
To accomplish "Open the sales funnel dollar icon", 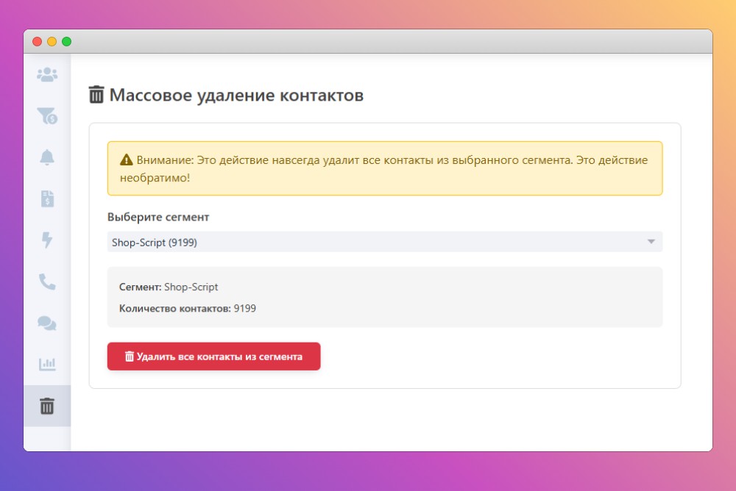I will (x=47, y=115).
